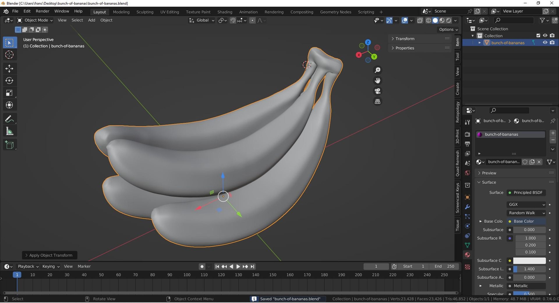Viewport: 559px width, 303px height.
Task: Open the World properties tab icon
Action: coord(467,173)
